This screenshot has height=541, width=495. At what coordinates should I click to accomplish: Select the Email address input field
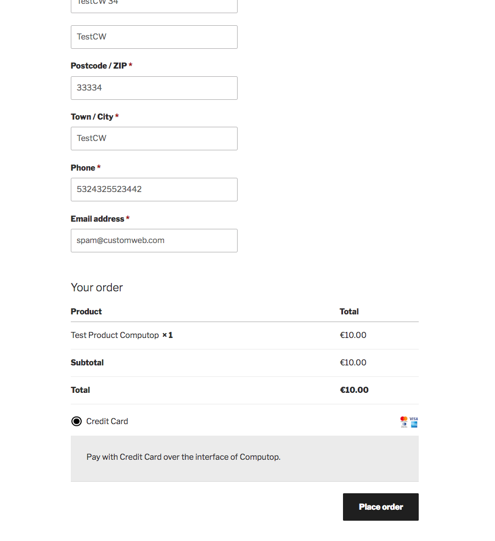(x=154, y=240)
